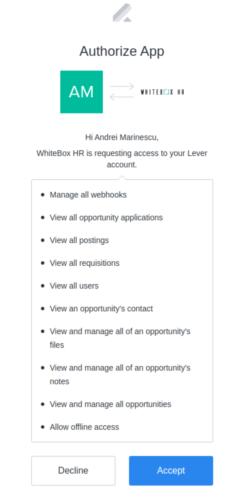
Task: Click the bullet beside Manage all webhooks
Action: pyautogui.click(x=43, y=195)
